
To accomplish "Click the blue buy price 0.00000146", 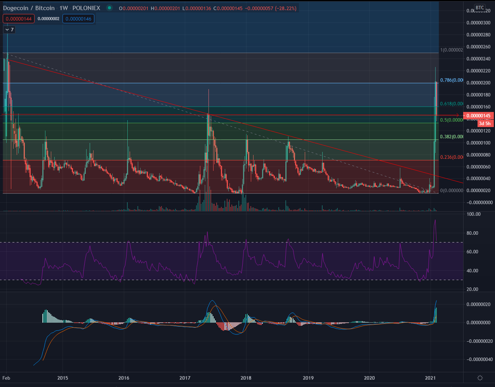I will [x=78, y=19].
